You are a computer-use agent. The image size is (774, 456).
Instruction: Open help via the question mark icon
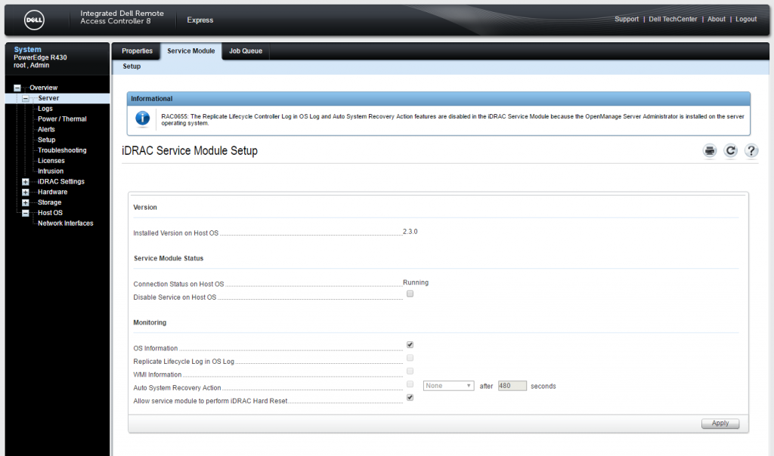[x=751, y=150]
